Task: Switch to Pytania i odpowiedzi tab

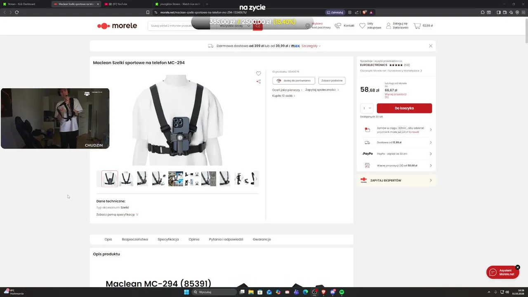Action: pyautogui.click(x=226, y=239)
